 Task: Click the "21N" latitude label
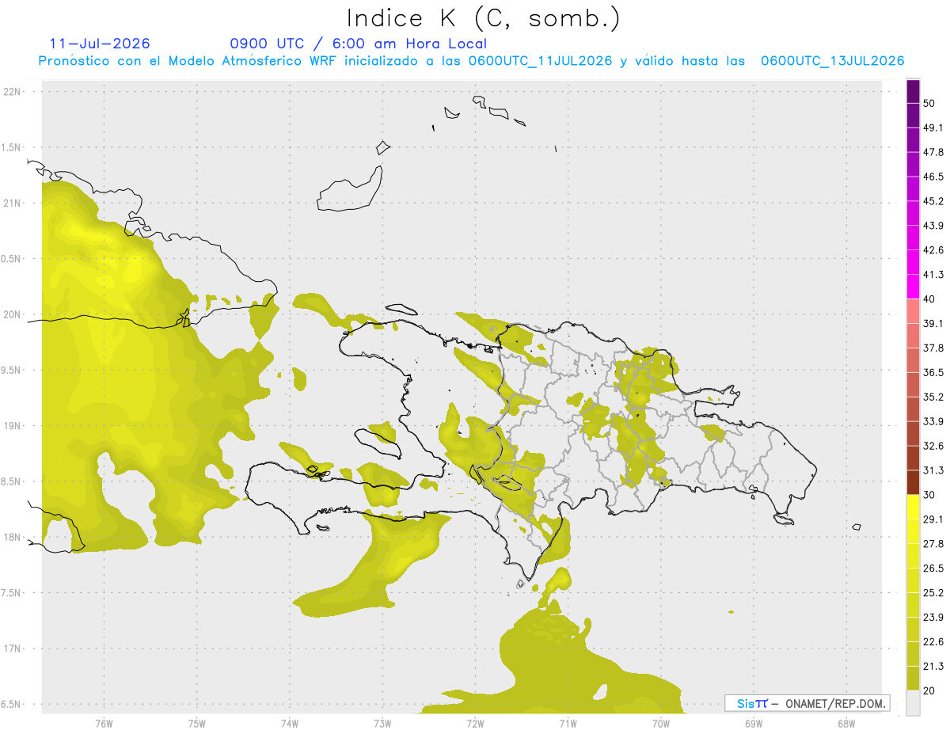(x=13, y=203)
